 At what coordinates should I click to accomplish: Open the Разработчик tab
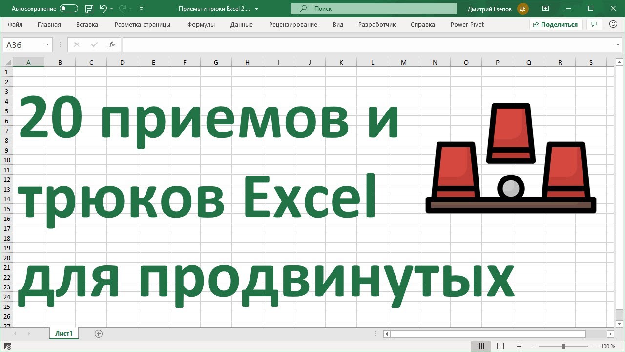click(377, 24)
